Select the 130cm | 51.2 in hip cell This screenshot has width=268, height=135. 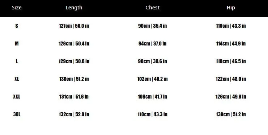pyautogui.click(x=231, y=114)
